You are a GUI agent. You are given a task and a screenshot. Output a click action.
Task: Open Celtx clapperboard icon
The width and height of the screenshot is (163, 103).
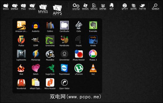tap(79, 26)
